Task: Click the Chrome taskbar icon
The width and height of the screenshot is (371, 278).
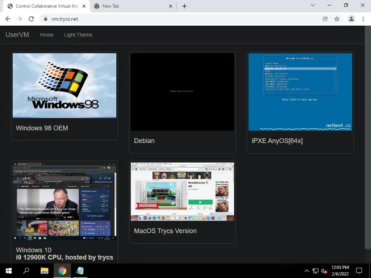Action: pyautogui.click(x=62, y=271)
